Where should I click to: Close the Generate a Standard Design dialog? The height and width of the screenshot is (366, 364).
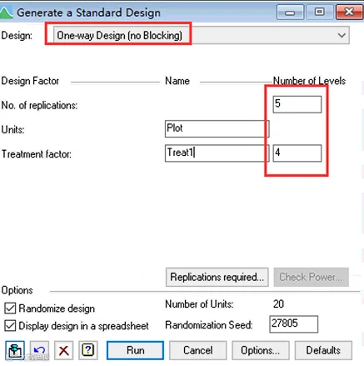click(x=349, y=13)
